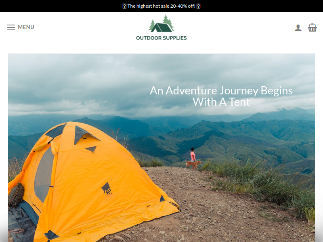Open the user account icon

pyautogui.click(x=298, y=28)
